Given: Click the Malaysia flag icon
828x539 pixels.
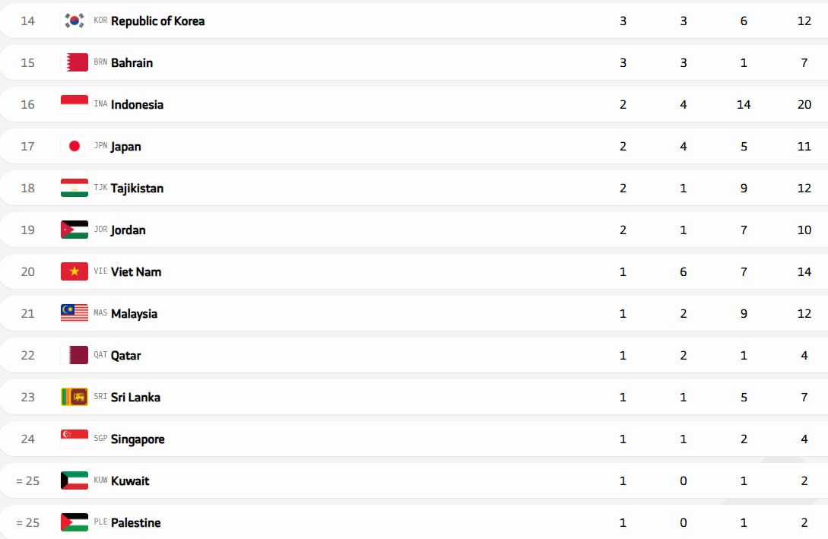Looking at the screenshot, I should 75,314.
